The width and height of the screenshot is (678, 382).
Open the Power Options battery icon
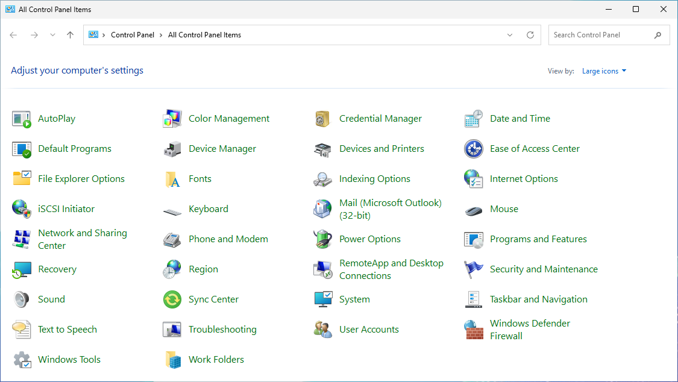pyautogui.click(x=323, y=239)
